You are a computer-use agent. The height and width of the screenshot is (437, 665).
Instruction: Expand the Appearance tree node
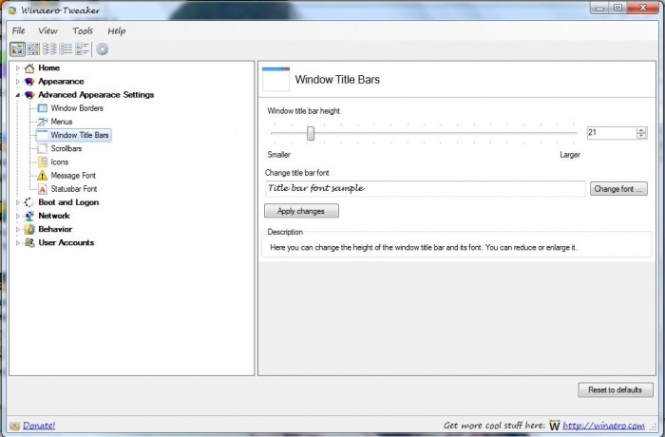coord(17,82)
